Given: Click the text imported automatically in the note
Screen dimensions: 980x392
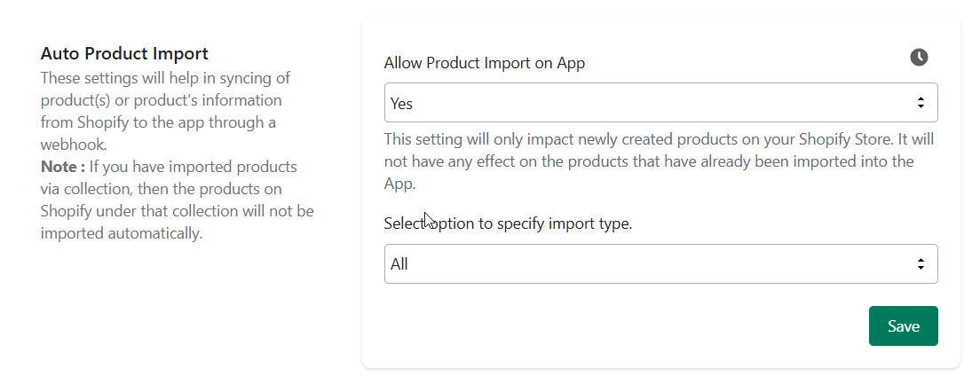Looking at the screenshot, I should pyautogui.click(x=122, y=233).
